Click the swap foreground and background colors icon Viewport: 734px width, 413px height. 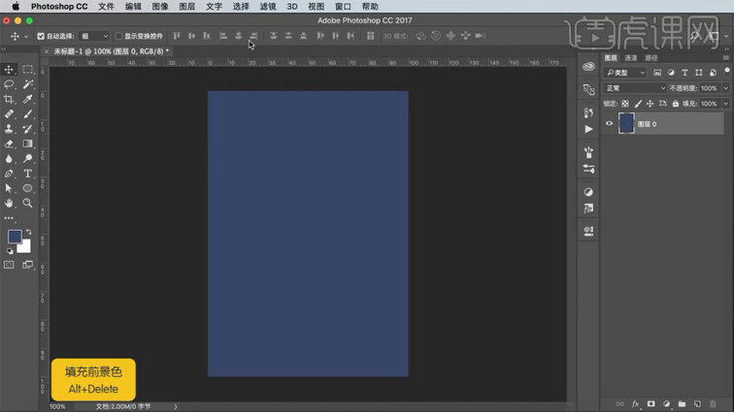pos(29,232)
